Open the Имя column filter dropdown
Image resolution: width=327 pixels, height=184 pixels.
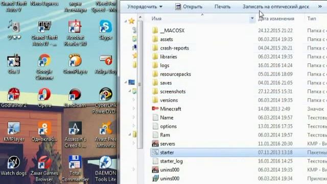coord(252,18)
